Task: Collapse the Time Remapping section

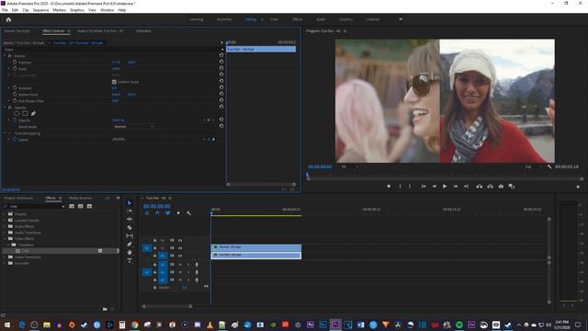Action: tap(5, 133)
